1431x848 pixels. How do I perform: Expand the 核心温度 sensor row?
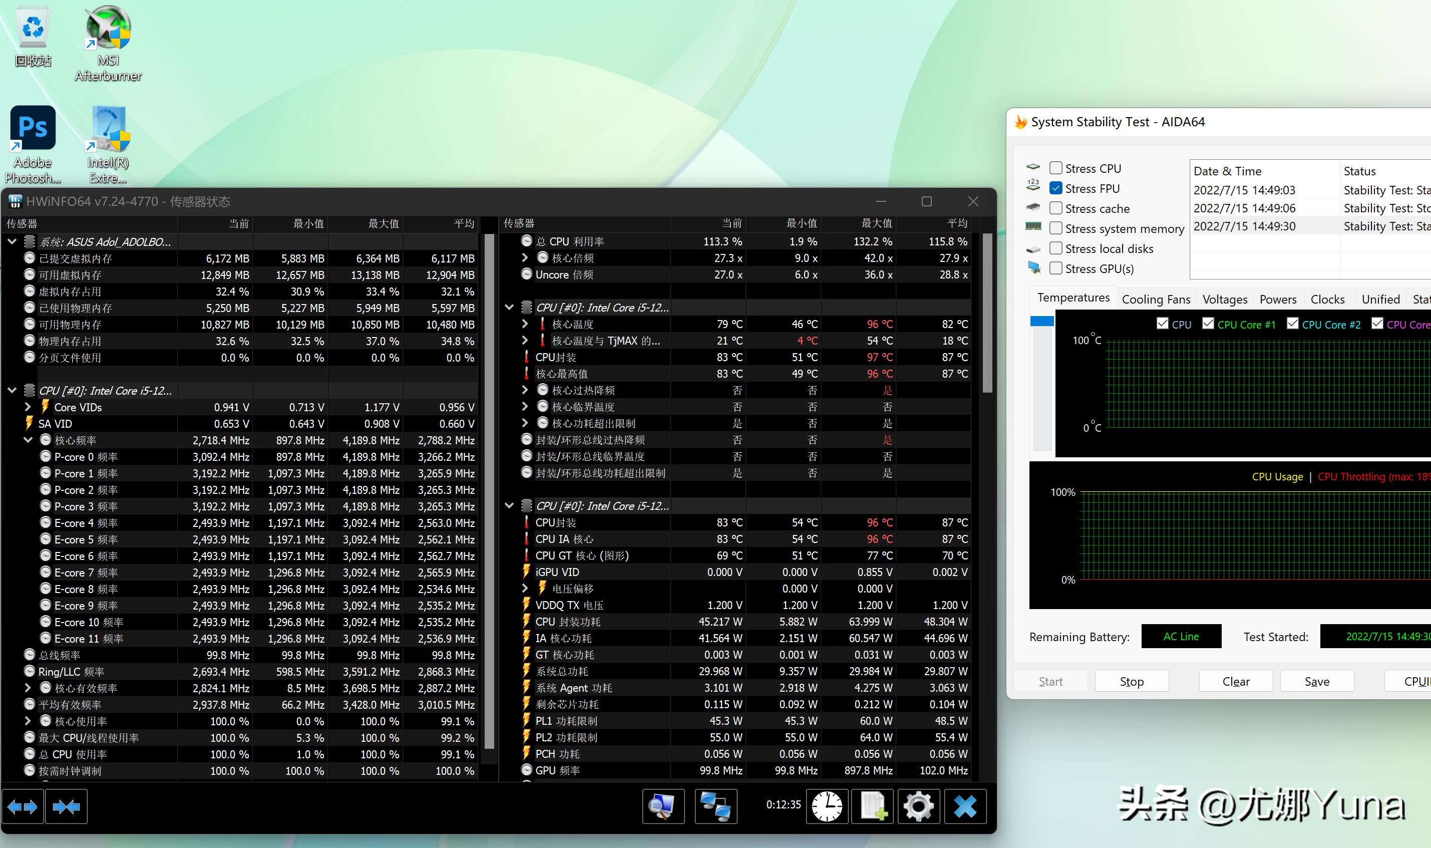[525, 324]
